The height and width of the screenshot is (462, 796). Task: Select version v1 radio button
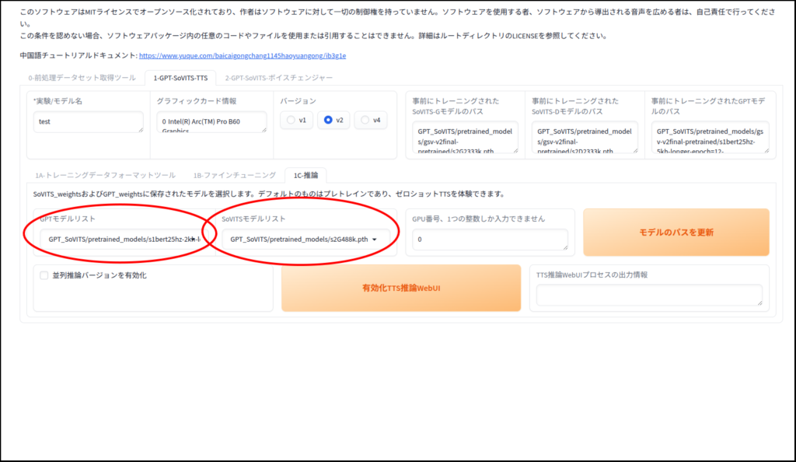coord(297,121)
